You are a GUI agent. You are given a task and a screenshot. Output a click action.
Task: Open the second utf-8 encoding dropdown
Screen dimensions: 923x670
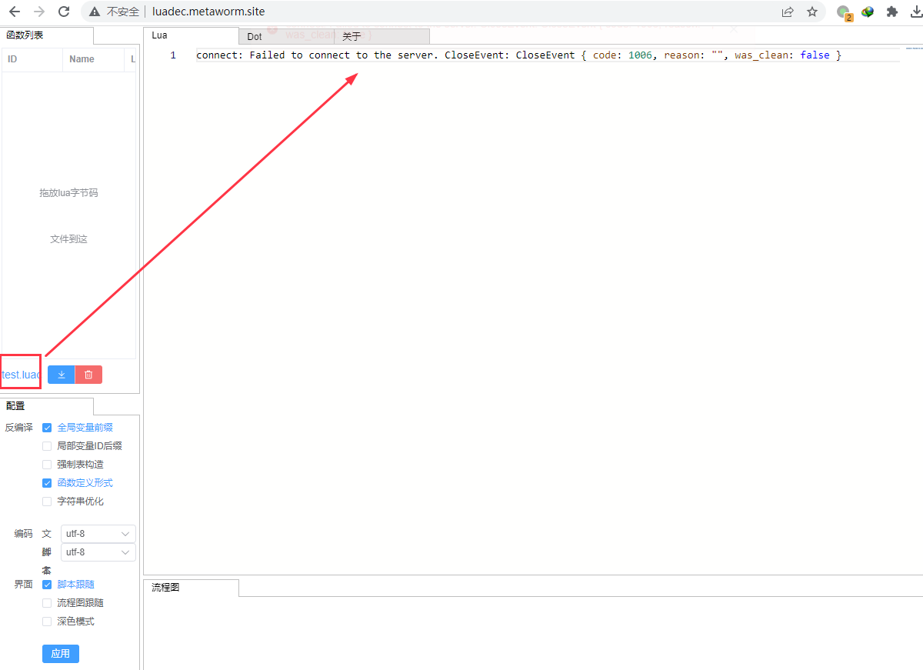pos(98,552)
